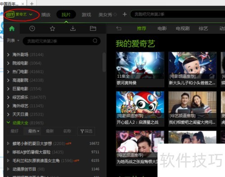
Task: Select the 电影 category tab
Action: tap(162, 28)
